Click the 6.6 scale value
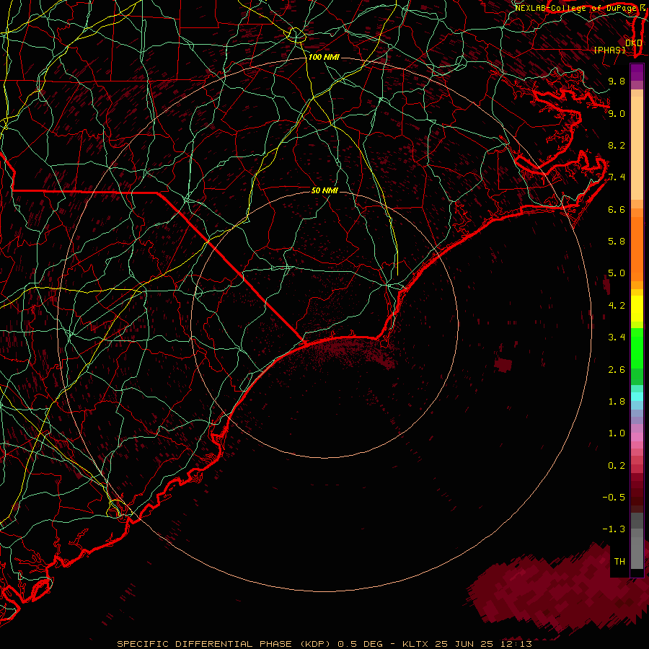Image resolution: width=649 pixels, height=649 pixels. coord(617,209)
